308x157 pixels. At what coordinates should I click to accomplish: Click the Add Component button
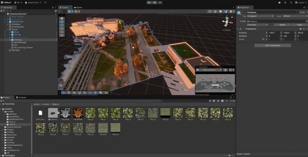pyautogui.click(x=273, y=46)
